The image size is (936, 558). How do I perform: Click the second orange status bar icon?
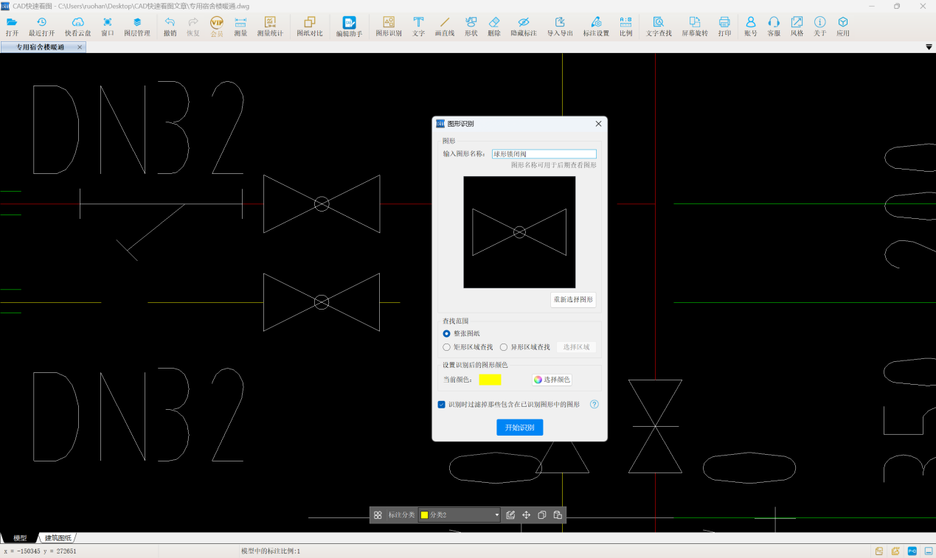895,551
